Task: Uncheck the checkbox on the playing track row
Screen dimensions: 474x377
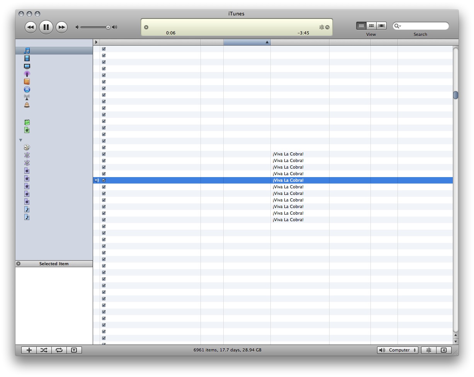Action: [104, 180]
